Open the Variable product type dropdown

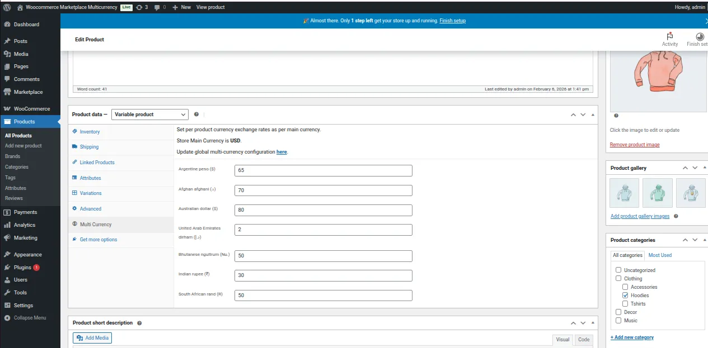click(150, 115)
